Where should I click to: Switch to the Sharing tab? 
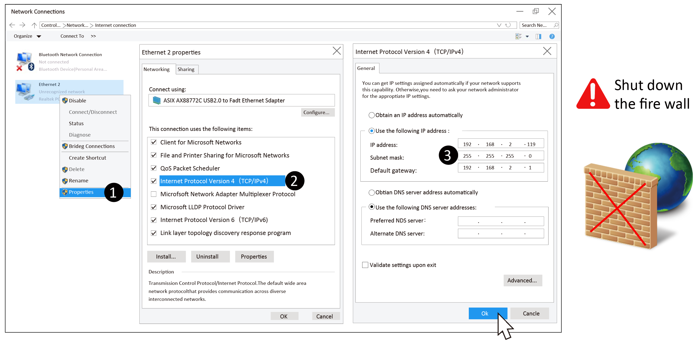(x=186, y=69)
